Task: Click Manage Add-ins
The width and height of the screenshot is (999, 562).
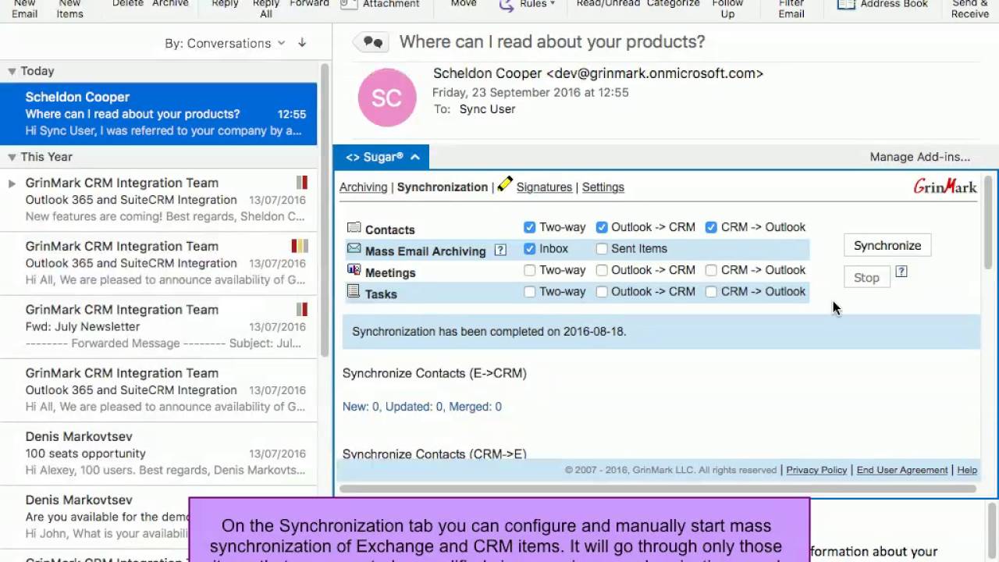Action: click(920, 157)
